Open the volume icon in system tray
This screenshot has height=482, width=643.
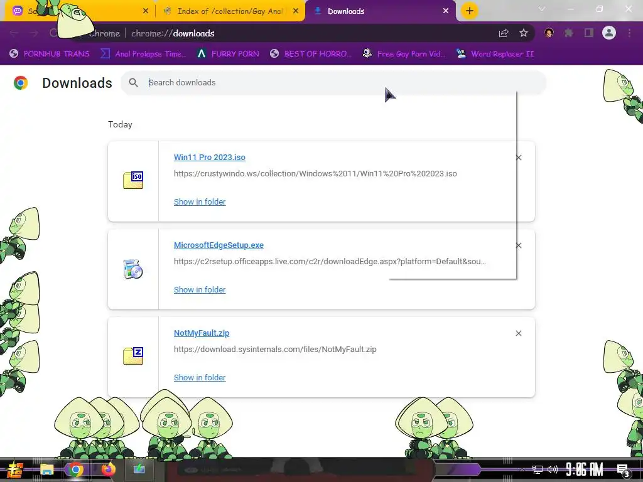pyautogui.click(x=553, y=469)
